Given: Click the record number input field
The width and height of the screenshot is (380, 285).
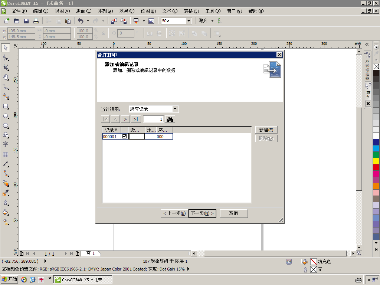Looking at the screenshot, I should pos(153,119).
